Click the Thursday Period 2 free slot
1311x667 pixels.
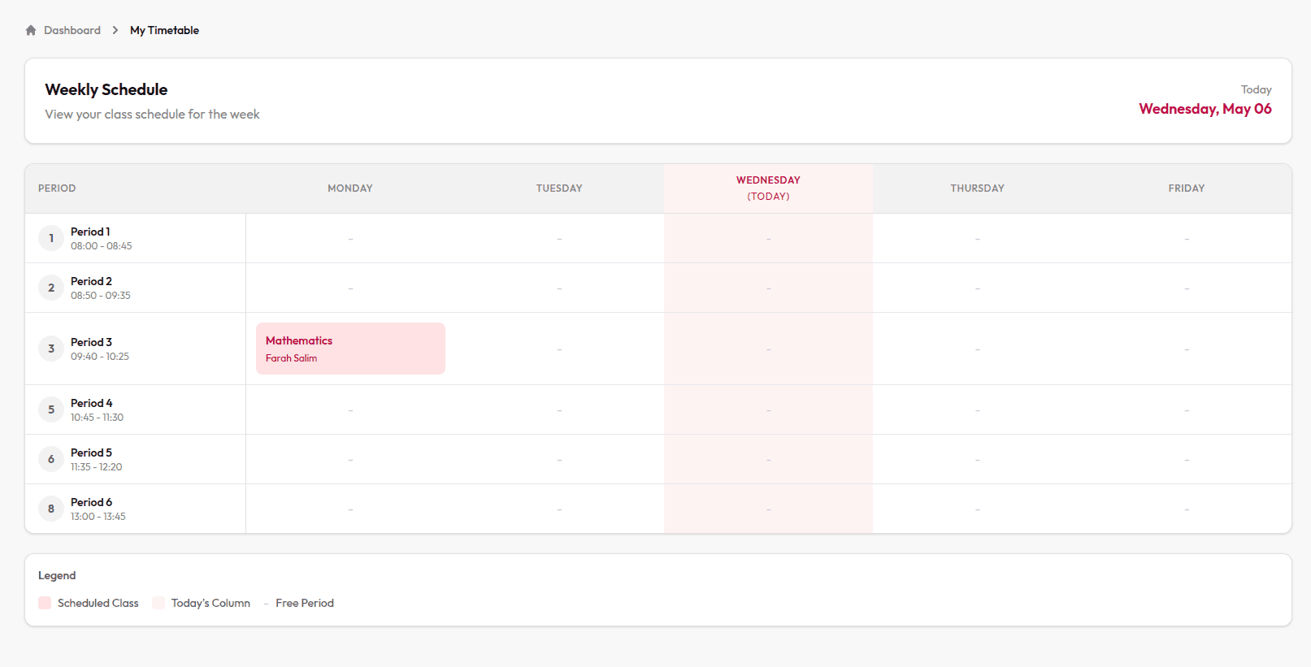[978, 288]
